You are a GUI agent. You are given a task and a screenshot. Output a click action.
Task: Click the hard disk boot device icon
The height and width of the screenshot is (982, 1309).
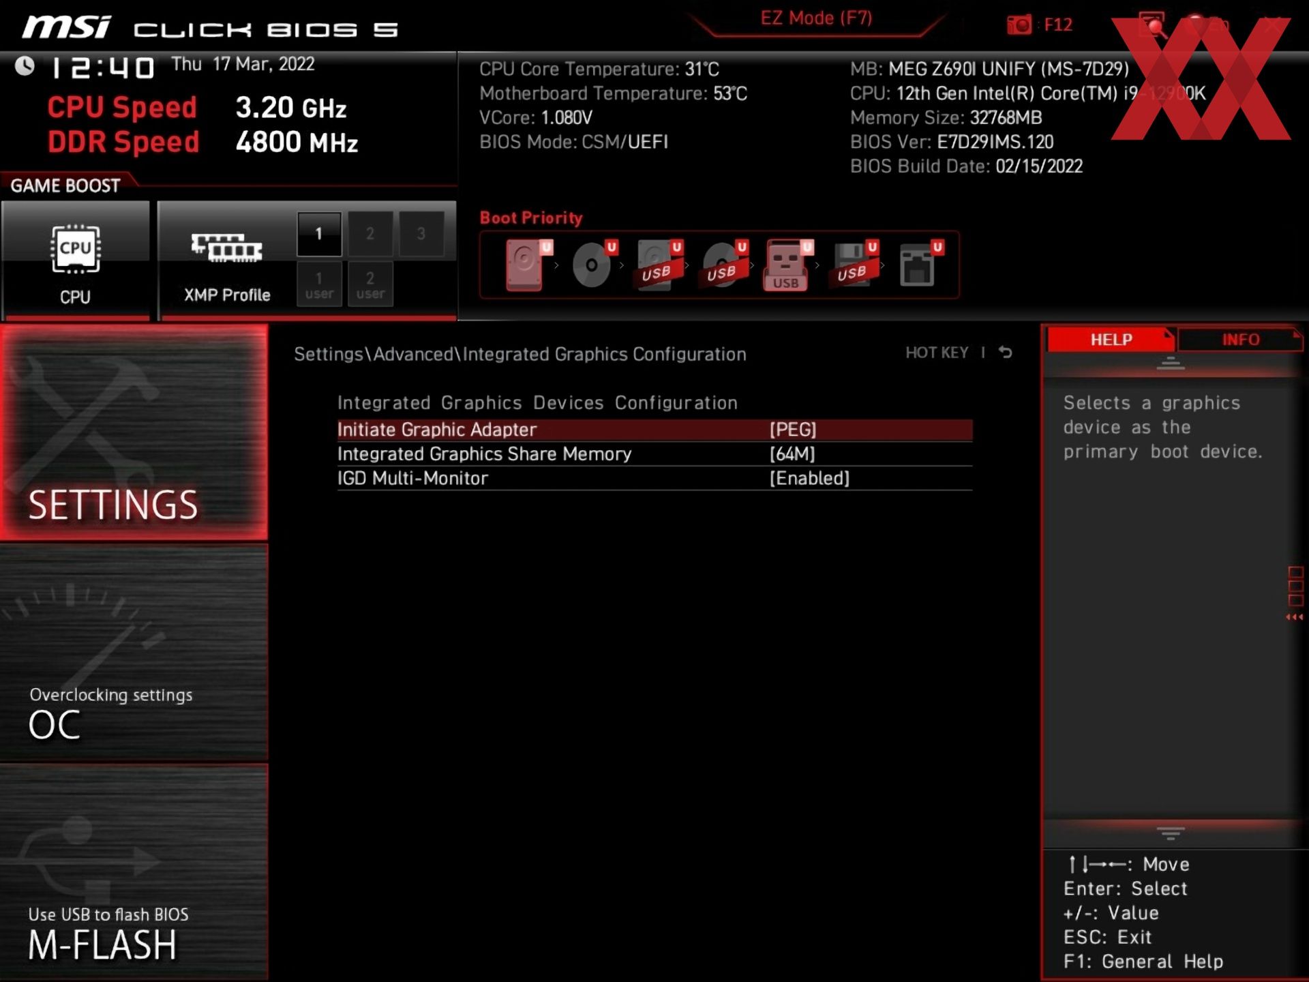pyautogui.click(x=528, y=265)
